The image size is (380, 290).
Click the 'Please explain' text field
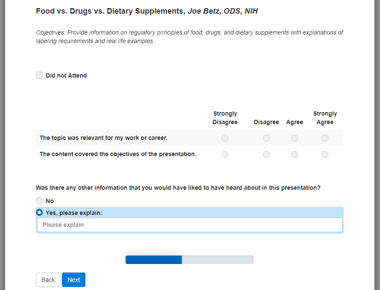[190, 225]
